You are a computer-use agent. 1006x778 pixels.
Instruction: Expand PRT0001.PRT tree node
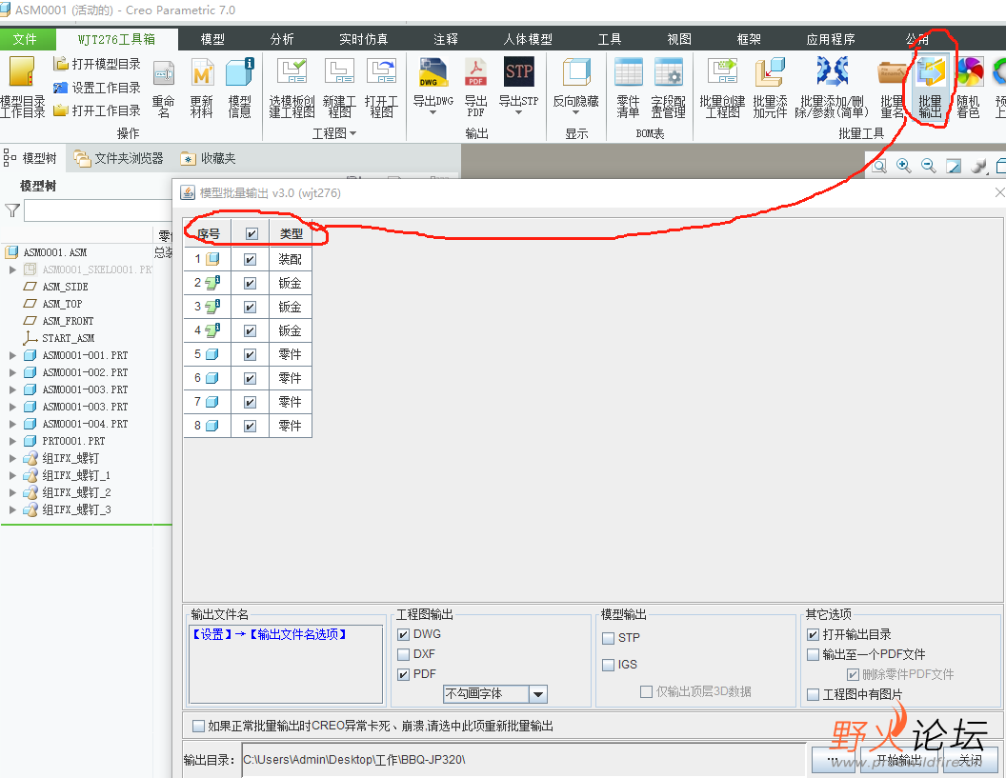[12, 441]
